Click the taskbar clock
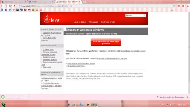The image size is (190, 107). tap(182, 105)
